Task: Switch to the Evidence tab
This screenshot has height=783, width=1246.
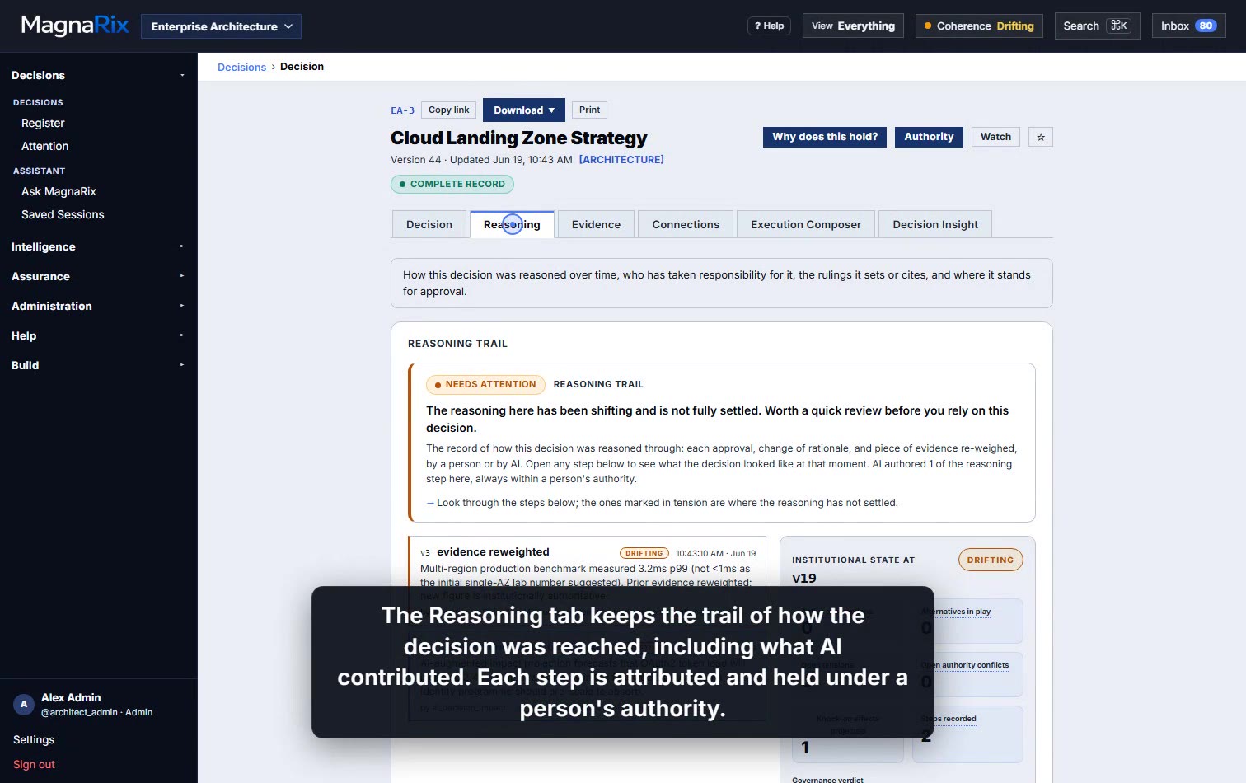Action: tap(596, 224)
